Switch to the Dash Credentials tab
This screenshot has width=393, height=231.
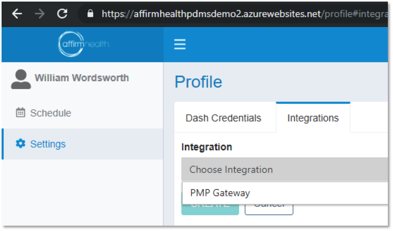coord(223,118)
